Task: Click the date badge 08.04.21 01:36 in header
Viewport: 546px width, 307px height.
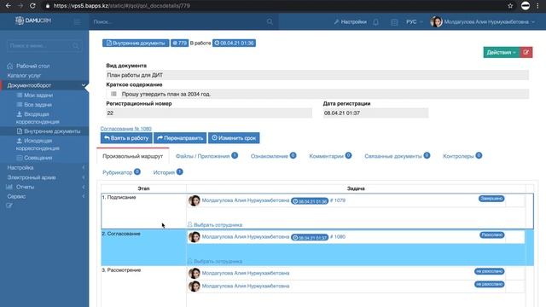Action: [x=234, y=43]
